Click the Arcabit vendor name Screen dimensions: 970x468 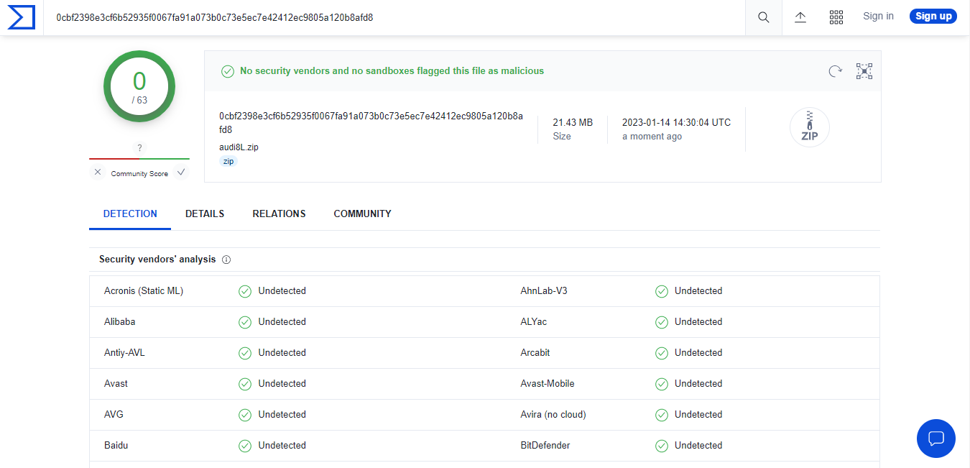point(535,353)
